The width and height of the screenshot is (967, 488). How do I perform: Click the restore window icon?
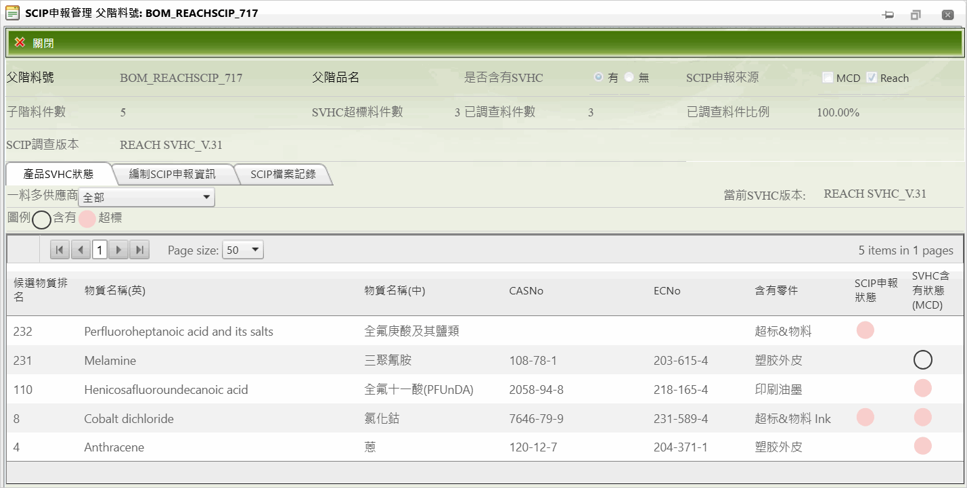click(x=916, y=15)
